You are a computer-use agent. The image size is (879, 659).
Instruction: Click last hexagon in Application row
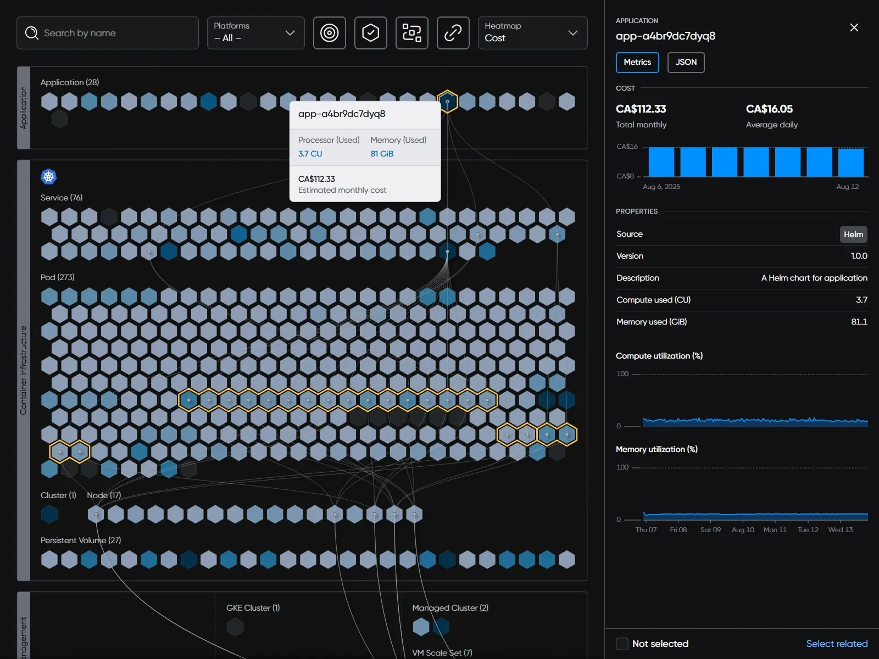[566, 102]
